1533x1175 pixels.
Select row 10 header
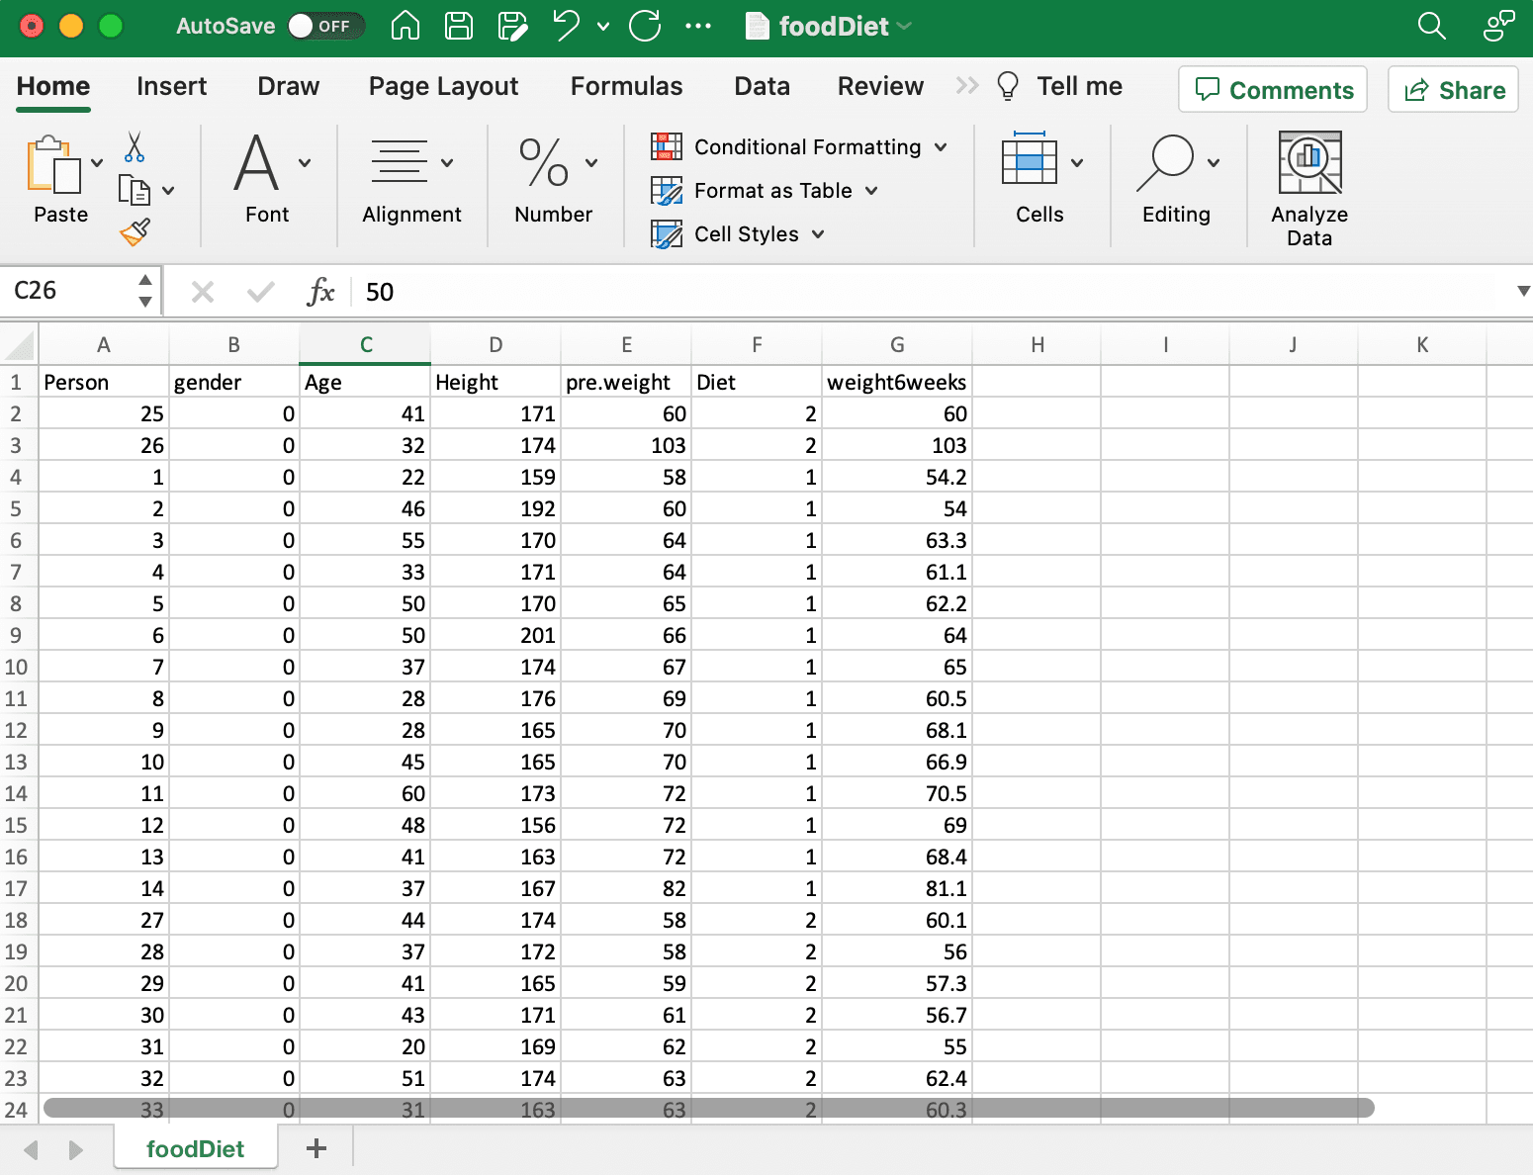tap(17, 667)
